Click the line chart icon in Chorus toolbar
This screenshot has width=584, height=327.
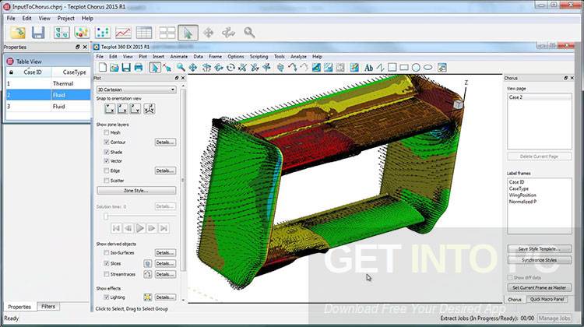[123, 33]
